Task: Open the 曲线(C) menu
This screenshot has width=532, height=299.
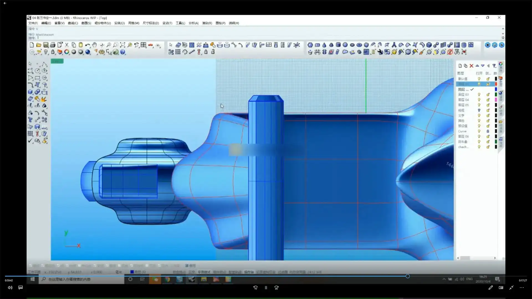Action: click(x=73, y=23)
